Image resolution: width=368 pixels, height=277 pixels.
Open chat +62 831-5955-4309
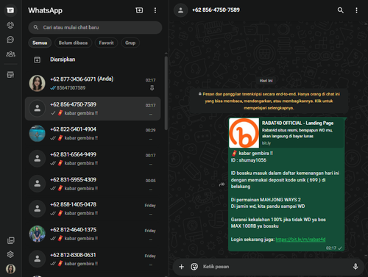coord(93,184)
